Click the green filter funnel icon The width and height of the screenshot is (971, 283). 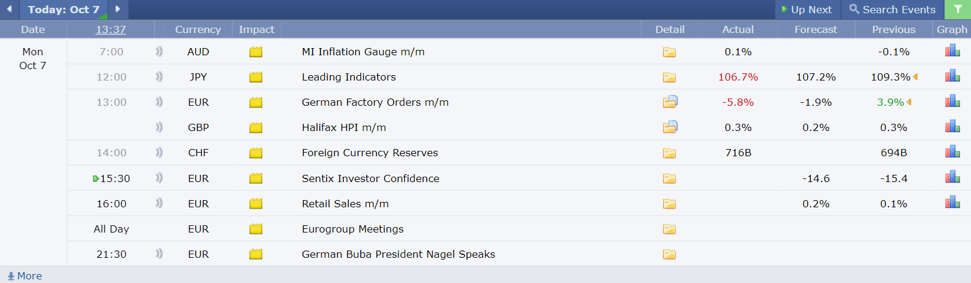click(958, 10)
